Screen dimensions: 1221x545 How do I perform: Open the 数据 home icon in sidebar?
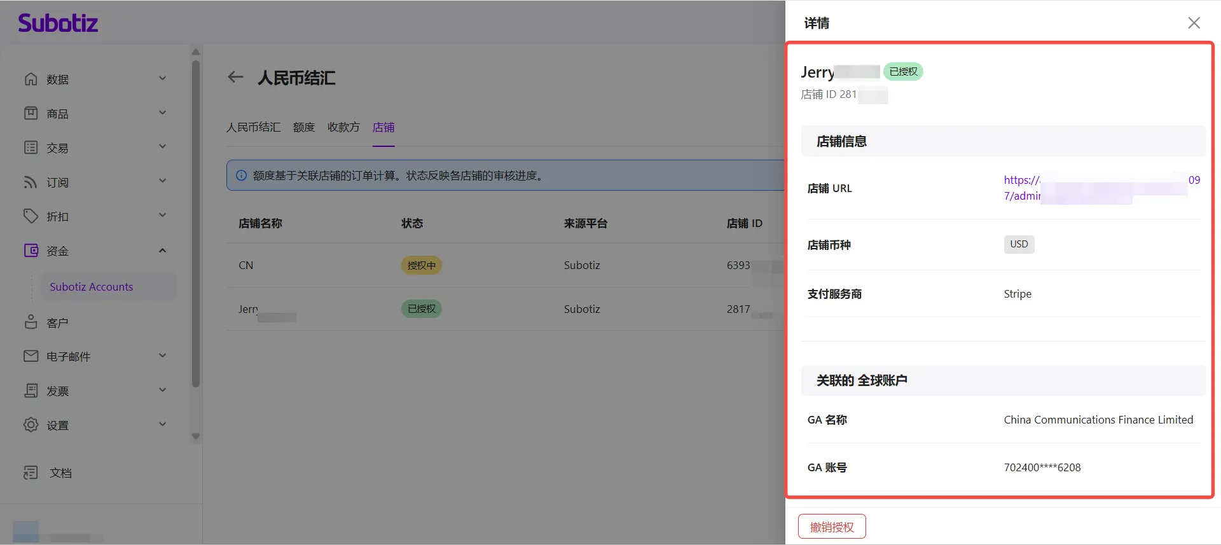click(31, 79)
